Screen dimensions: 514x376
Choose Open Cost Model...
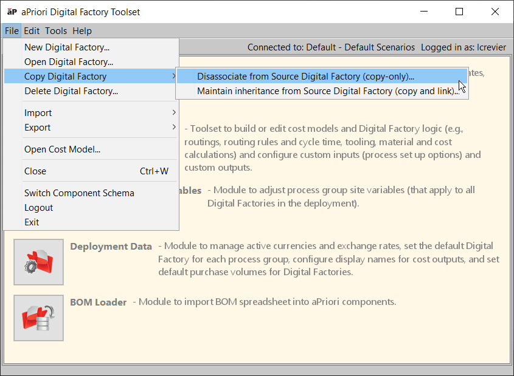coord(91,149)
